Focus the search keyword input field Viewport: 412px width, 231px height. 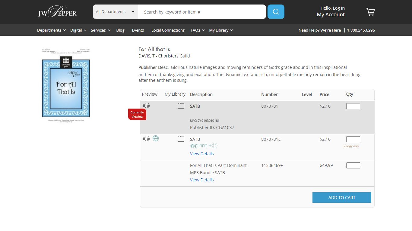click(202, 12)
